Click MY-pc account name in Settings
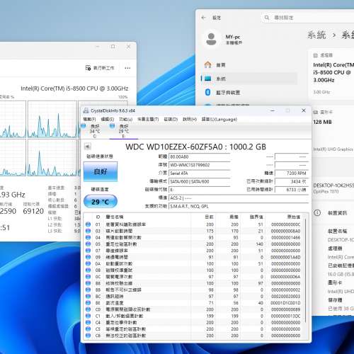 click(x=232, y=37)
